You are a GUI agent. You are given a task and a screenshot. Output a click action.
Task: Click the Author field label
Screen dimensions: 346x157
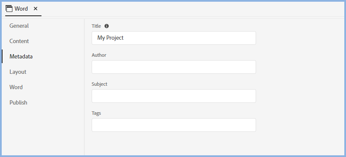click(x=99, y=55)
